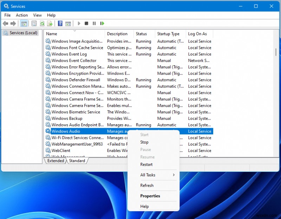Select the Services (Local) node
281x219 pixels.
point(23,33)
